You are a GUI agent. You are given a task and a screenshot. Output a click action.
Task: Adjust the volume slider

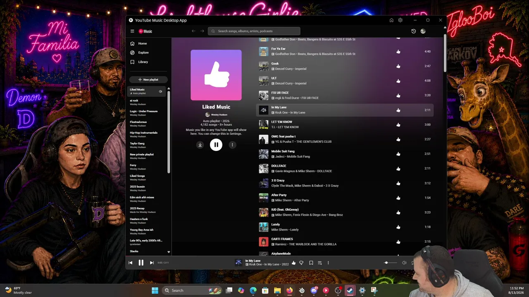point(390,263)
